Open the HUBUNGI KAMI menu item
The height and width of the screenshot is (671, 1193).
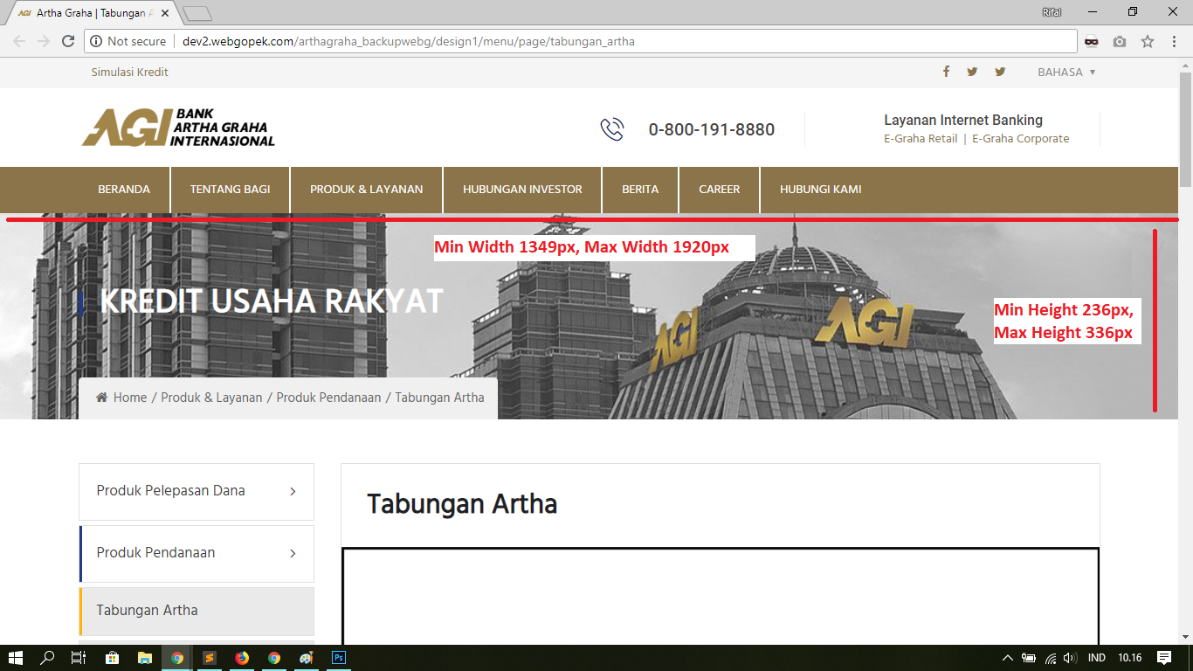[x=821, y=190]
